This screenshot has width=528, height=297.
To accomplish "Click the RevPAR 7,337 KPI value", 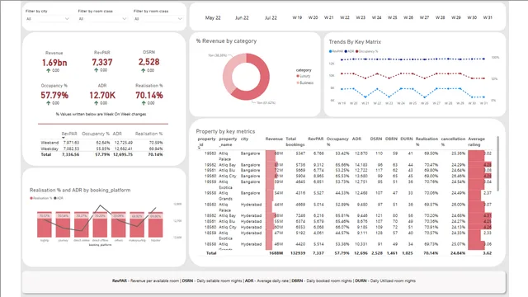I will (x=102, y=63).
